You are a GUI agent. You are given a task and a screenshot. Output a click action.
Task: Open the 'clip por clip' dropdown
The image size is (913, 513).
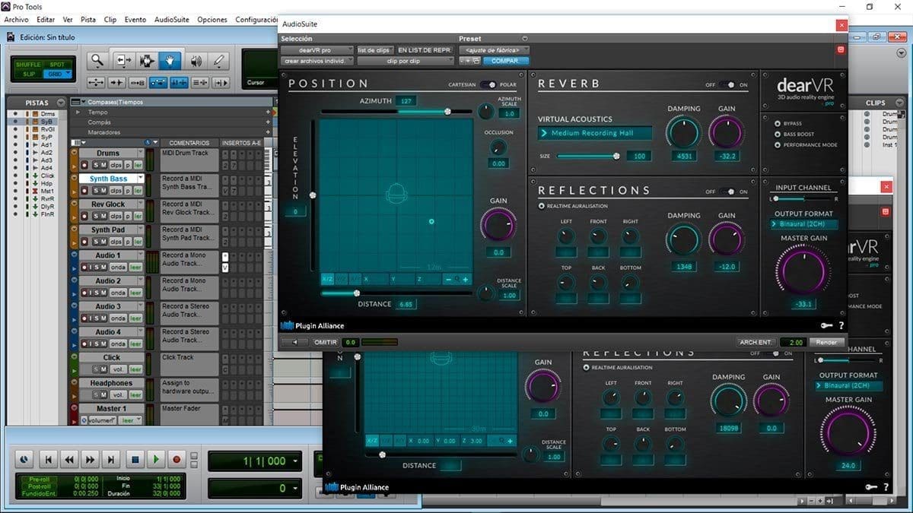[405, 61]
